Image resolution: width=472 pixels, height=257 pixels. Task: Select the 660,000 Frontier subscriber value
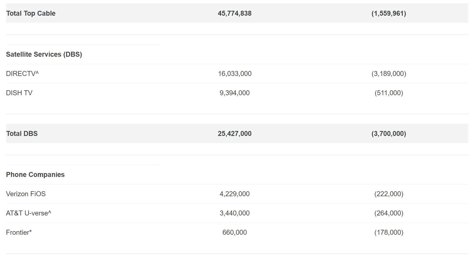click(x=234, y=233)
